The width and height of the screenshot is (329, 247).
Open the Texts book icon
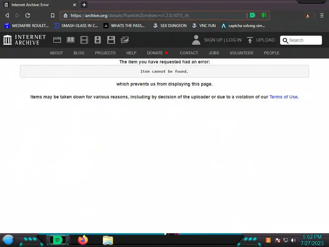coord(71,40)
